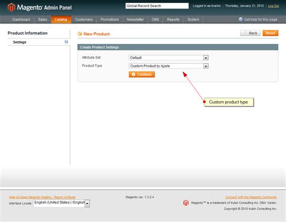Click the Log Out link
286x222 pixels.
(x=273, y=6)
